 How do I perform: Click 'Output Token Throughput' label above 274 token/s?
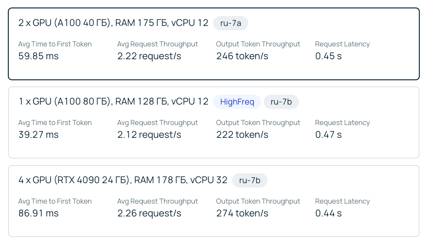pyautogui.click(x=258, y=201)
